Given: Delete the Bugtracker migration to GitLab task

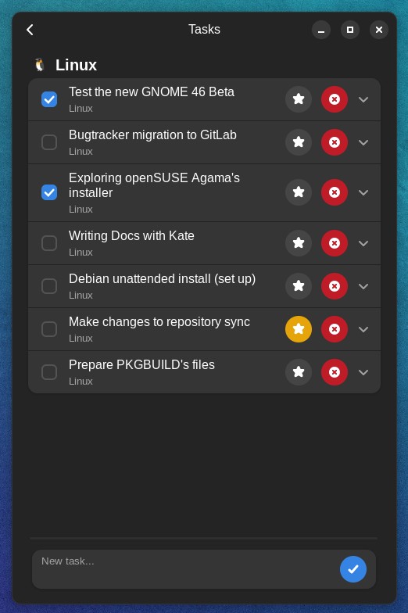Looking at the screenshot, I should tap(335, 142).
